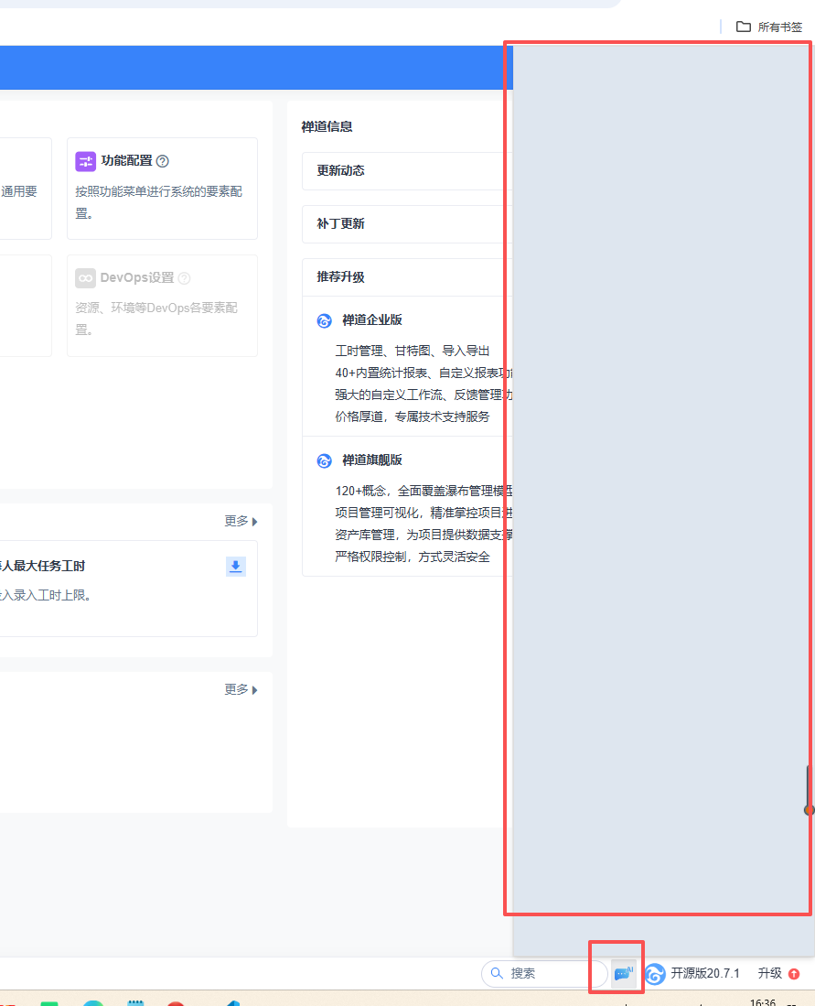Click the red upgrade arrow icon
The width and height of the screenshot is (815, 1006).
tap(794, 973)
